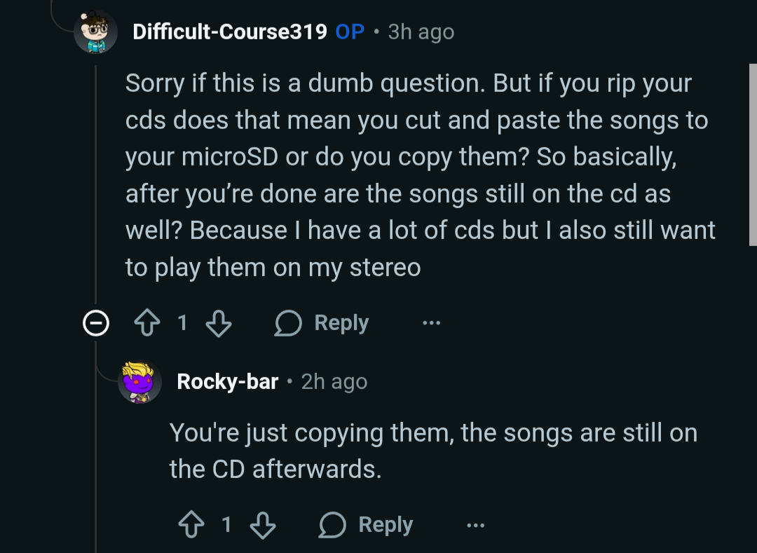Downvote Difficult-Course319's comment
757x553 pixels.
pyautogui.click(x=218, y=322)
